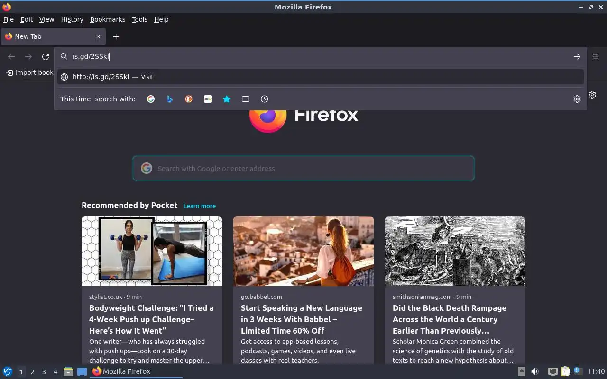
Task: Open the Firefox hamburger application menu
Action: pos(596,56)
